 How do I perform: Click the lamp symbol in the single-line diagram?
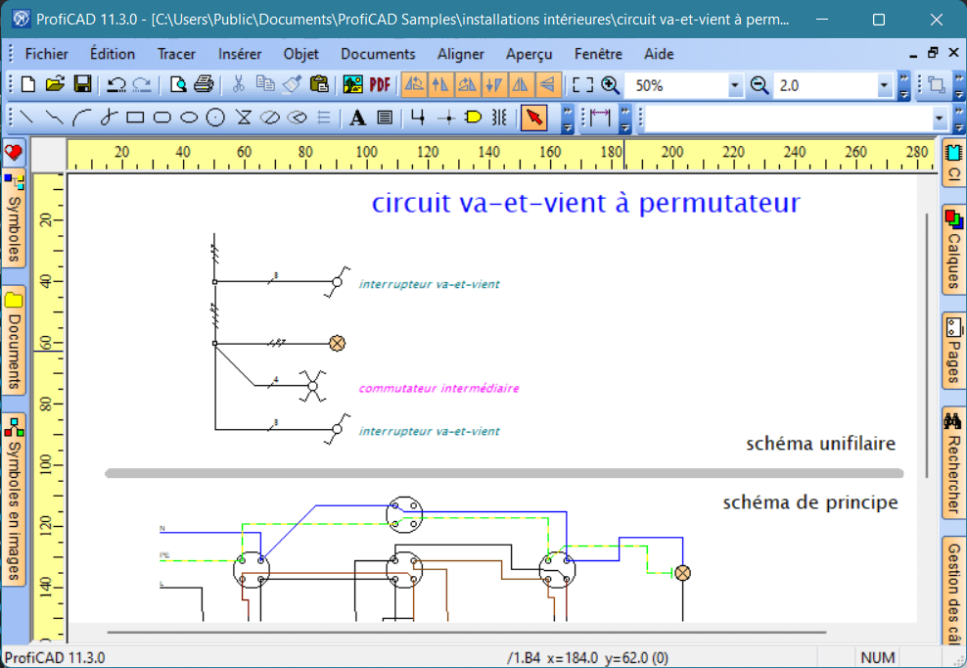pos(337,343)
